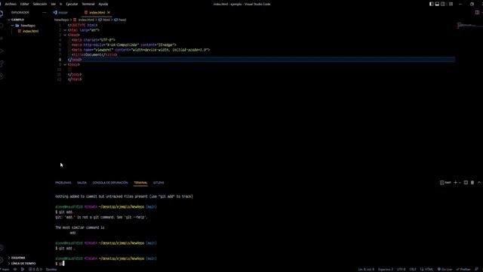Click head element in the breadcrumb

(120, 20)
